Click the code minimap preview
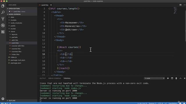 [x=175, y=10]
